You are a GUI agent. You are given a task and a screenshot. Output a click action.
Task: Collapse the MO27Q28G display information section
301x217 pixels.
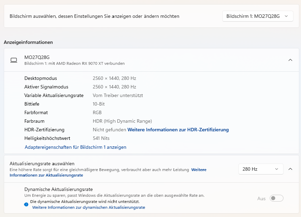click(290, 60)
